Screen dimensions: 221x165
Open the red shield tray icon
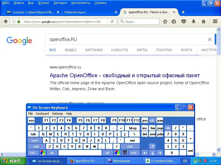pyautogui.click(x=206, y=161)
